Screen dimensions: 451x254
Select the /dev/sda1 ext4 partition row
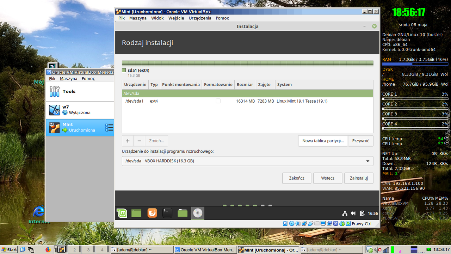coord(248,101)
